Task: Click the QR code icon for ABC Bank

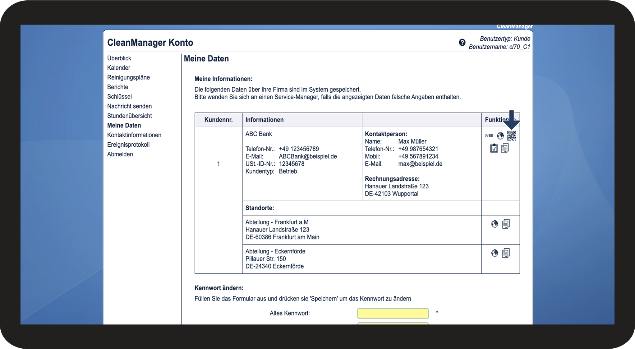Action: point(511,136)
